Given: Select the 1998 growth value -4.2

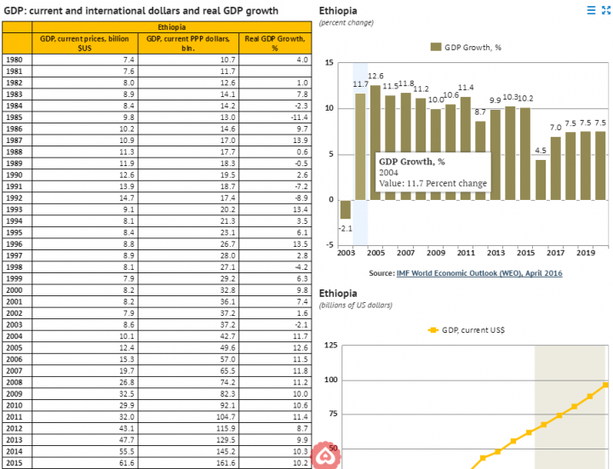Looking at the screenshot, I should pos(275,267).
